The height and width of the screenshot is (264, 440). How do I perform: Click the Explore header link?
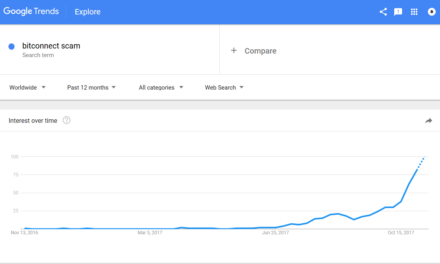click(x=88, y=12)
